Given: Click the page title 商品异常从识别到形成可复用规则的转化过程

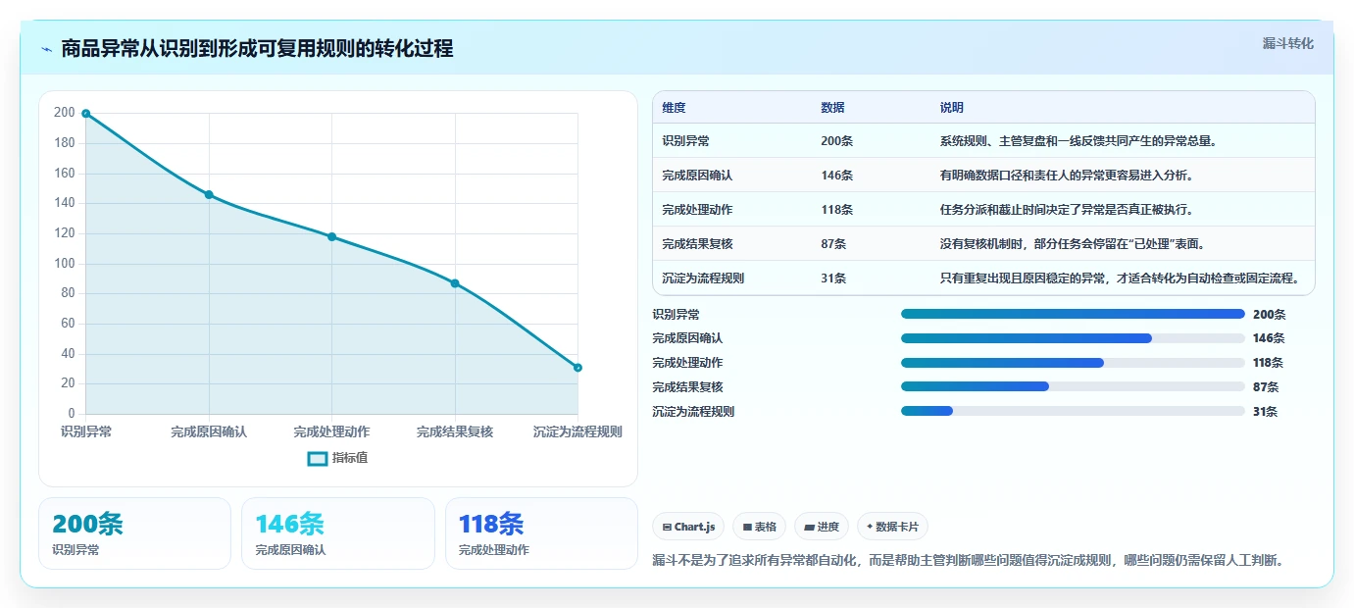Looking at the screenshot, I should point(257,49).
